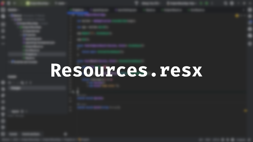Open the main hamburger menu
Image resolution: width=253 pixels, height=142 pixels.
coord(9,3)
